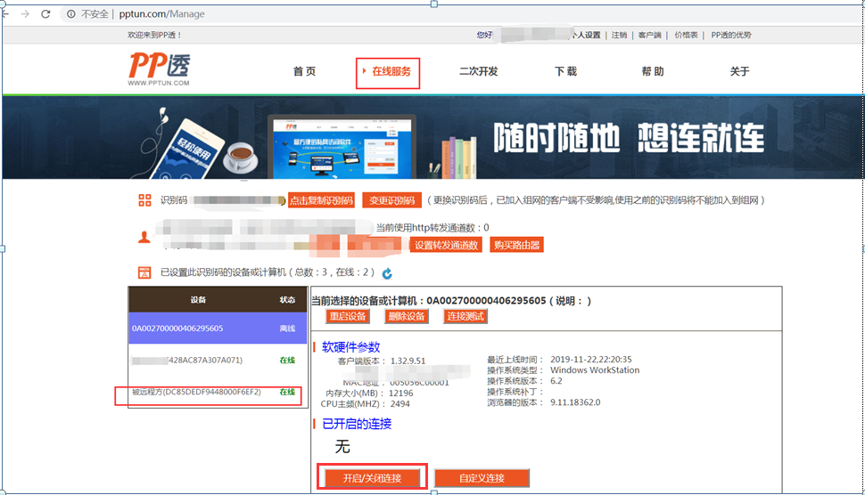
Task: Open the 二次开发 page
Action: 478,72
